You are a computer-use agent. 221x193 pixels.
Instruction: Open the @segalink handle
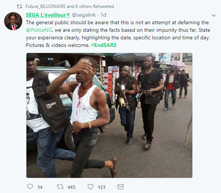click(84, 15)
